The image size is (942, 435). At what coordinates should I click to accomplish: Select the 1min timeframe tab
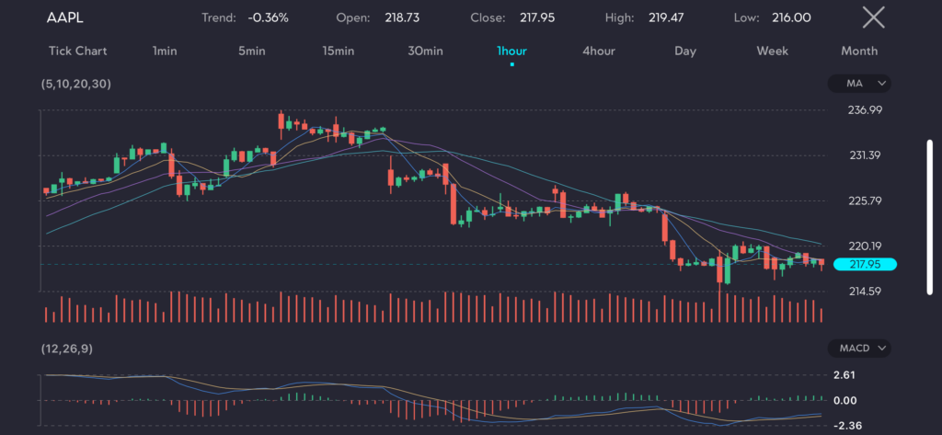pyautogui.click(x=165, y=51)
